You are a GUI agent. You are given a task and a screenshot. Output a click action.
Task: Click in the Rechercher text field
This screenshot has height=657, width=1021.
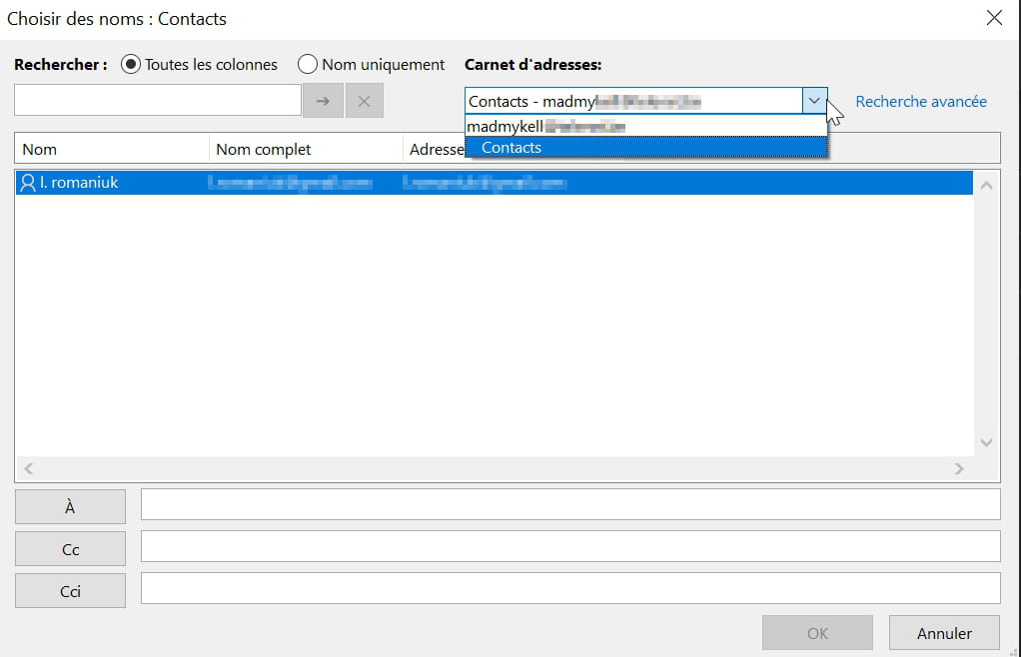click(x=158, y=101)
